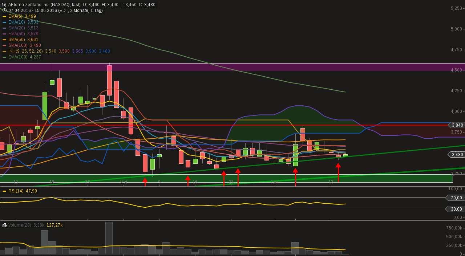The image size is (465, 256).
Task: Click the yellow EMA(6) legend color dash
Action: coord(4,16)
